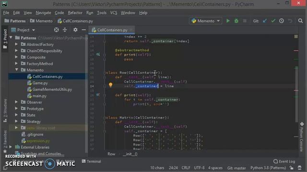Click overriding method gutter icon on Row.print

(98, 95)
